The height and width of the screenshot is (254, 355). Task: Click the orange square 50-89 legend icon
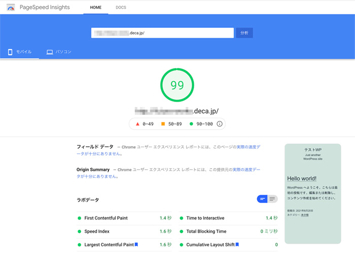tap(163, 124)
